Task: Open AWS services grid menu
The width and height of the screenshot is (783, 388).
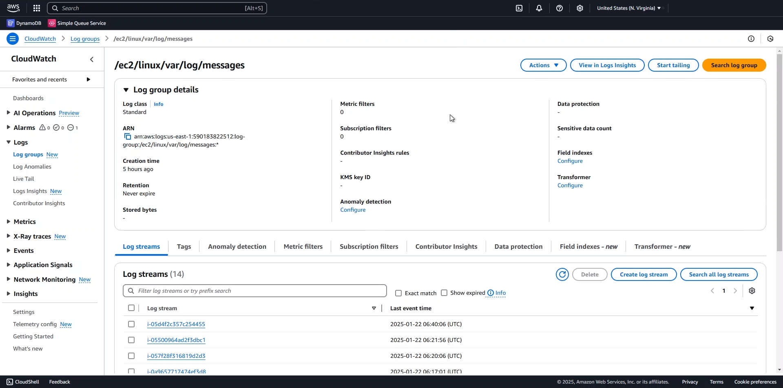Action: click(37, 8)
